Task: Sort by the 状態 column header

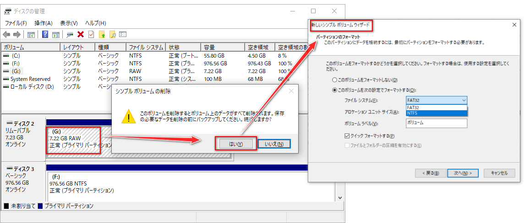Action: click(x=183, y=48)
